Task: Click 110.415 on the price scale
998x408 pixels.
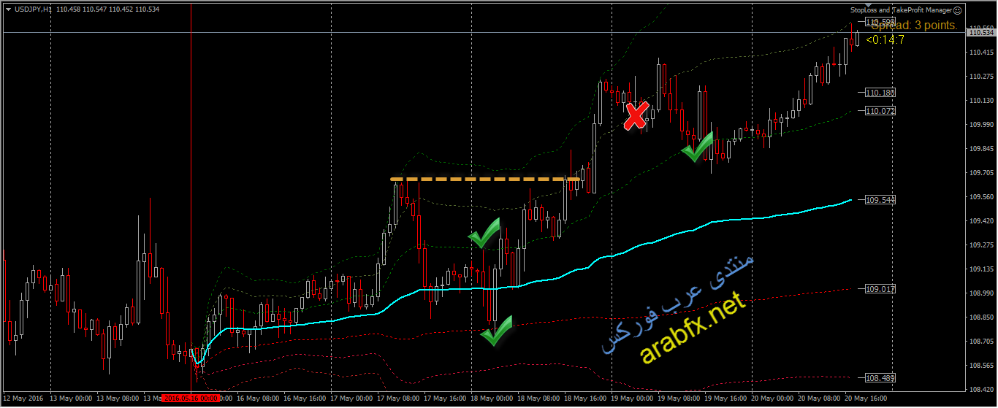Action: (980, 53)
